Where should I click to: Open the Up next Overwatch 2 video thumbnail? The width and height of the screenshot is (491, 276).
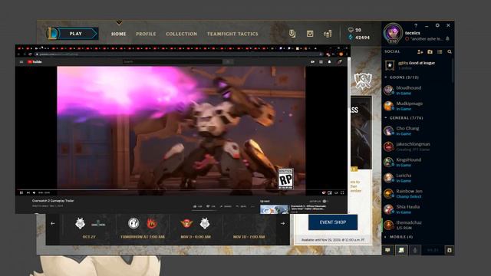(x=275, y=209)
